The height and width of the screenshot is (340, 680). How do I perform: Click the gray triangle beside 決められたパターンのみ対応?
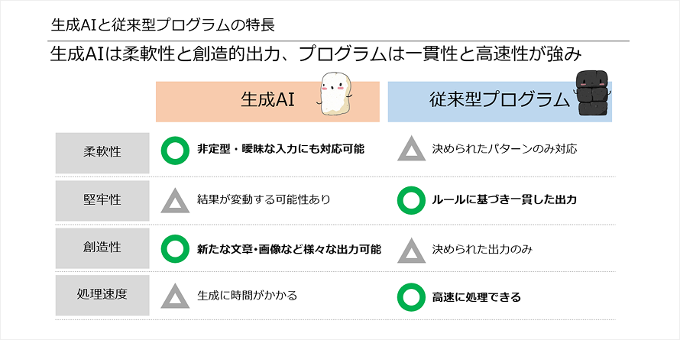coord(412,149)
